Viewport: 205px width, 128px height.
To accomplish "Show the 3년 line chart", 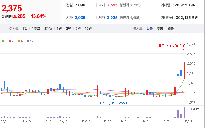I will 69,28.
